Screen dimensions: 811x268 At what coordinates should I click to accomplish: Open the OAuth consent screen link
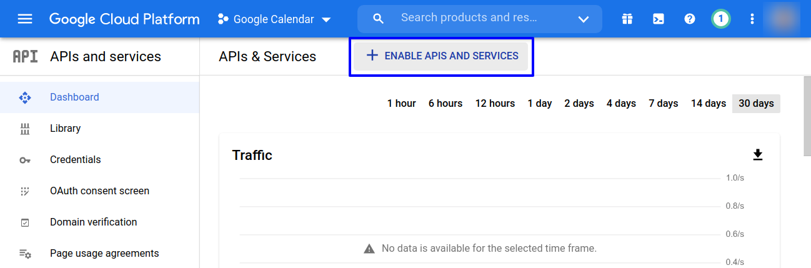pyautogui.click(x=99, y=191)
